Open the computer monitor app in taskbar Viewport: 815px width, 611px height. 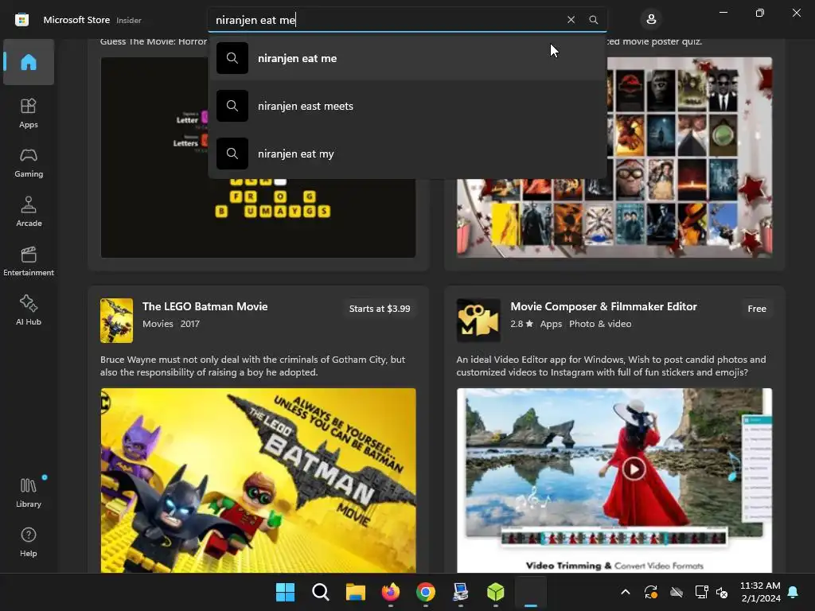click(x=461, y=592)
